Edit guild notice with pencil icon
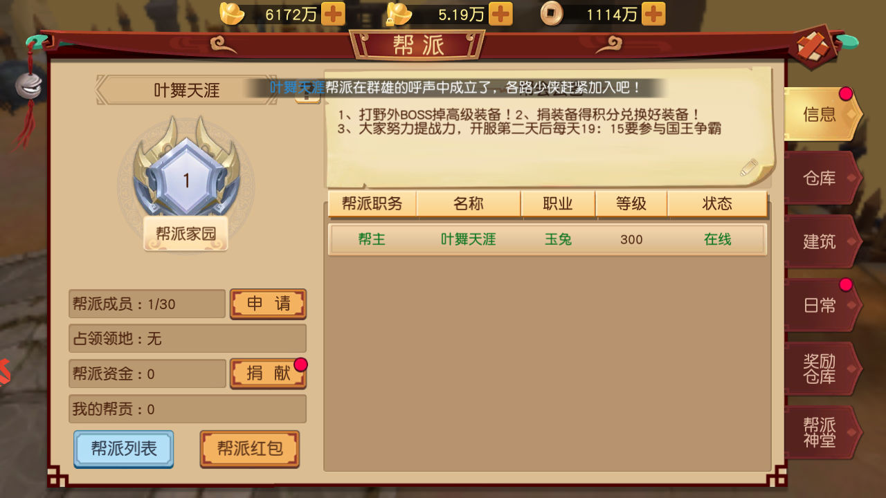This screenshot has width=886, height=498. click(x=749, y=167)
